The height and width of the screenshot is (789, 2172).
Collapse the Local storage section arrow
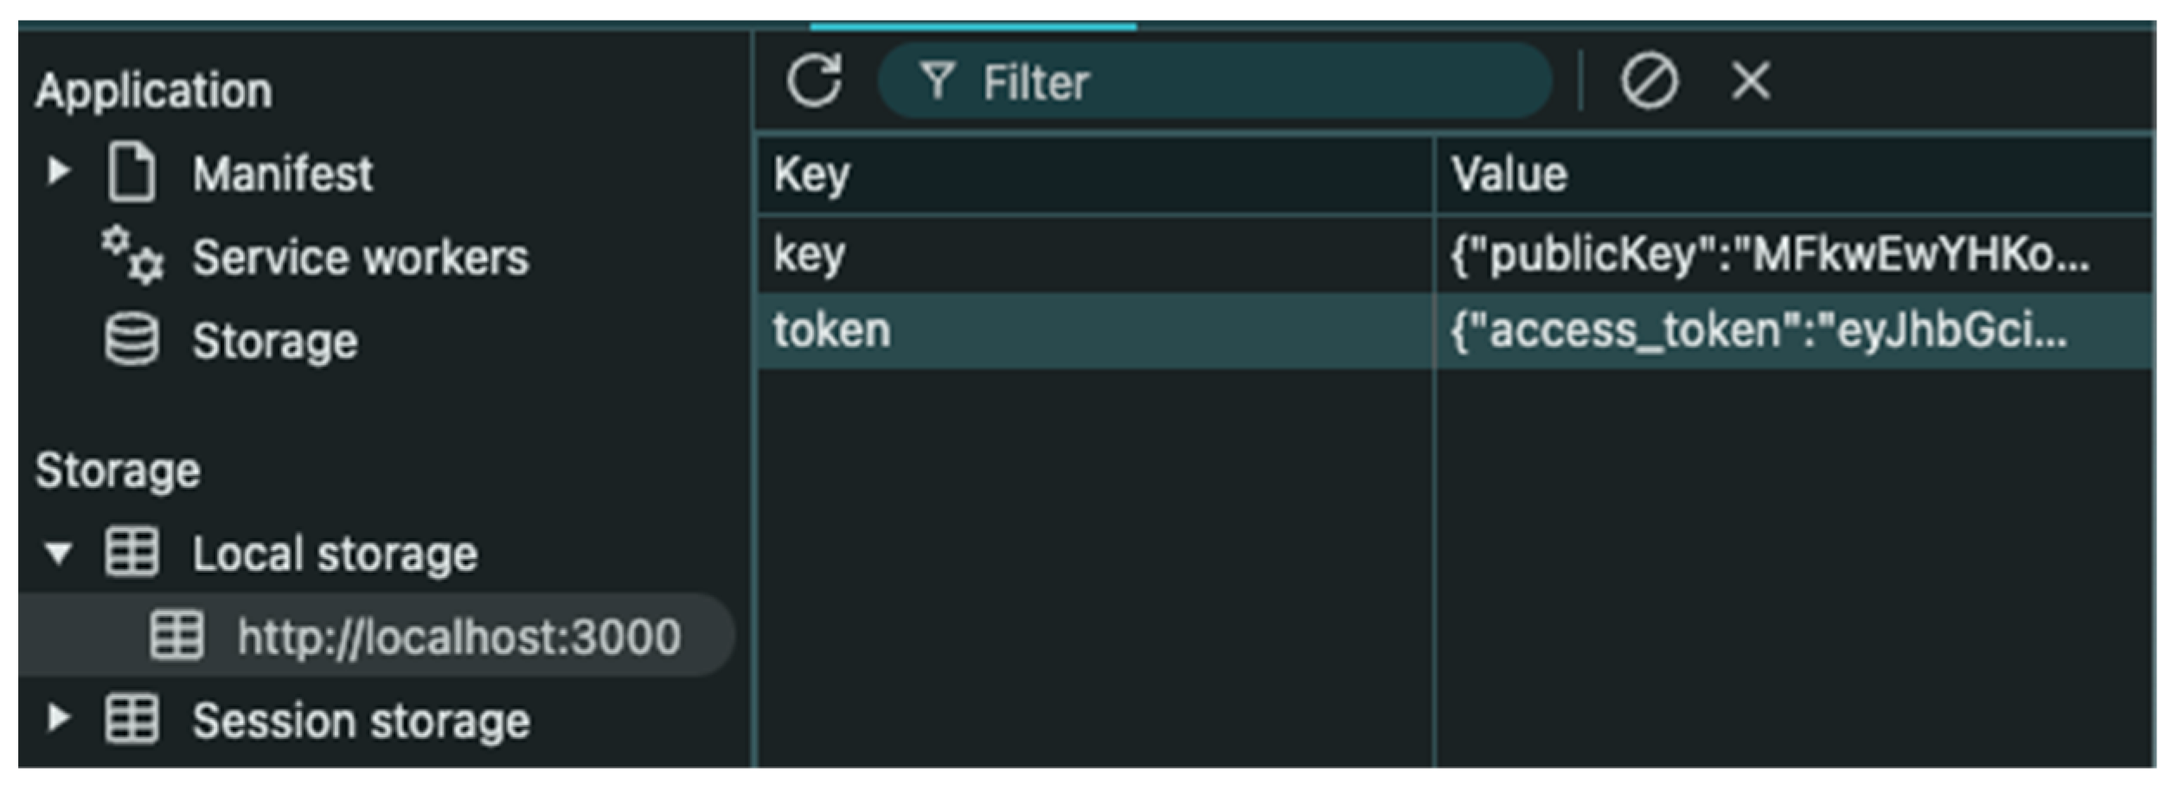point(58,552)
